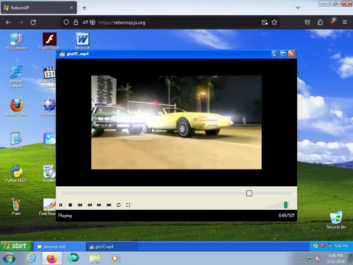Screen dimensions: 353x265
Task: Launch Python REPL desktop icon
Action: click(16, 174)
